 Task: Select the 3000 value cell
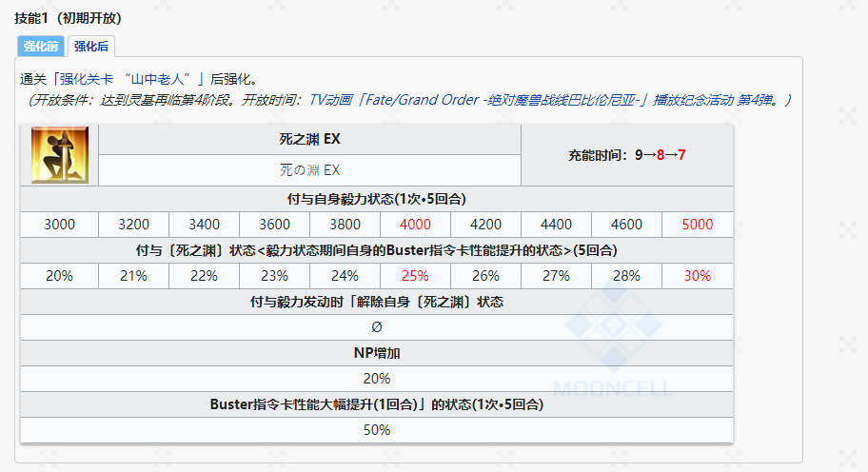(59, 225)
